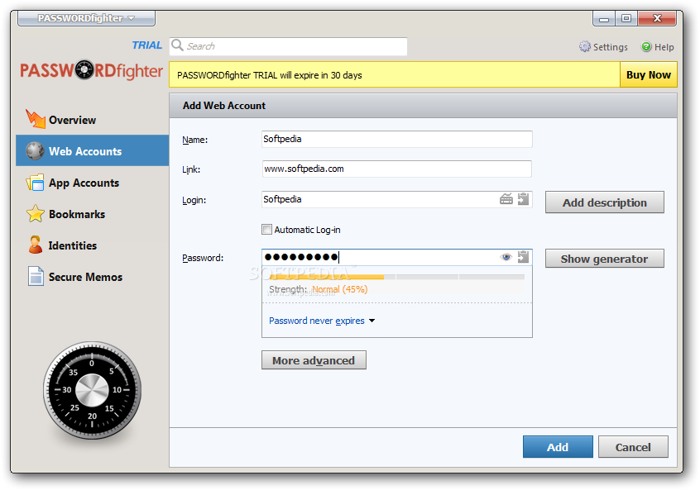Click the Overview arrow icon
The width and height of the screenshot is (700, 490).
tap(36, 119)
